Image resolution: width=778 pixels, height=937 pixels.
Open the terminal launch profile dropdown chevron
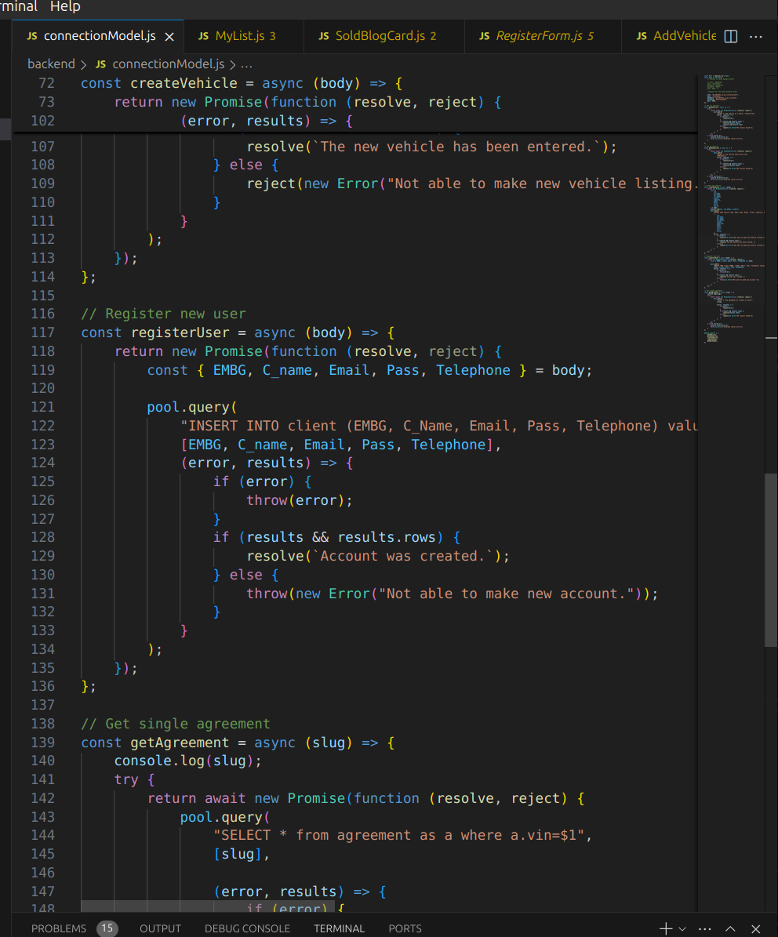(x=682, y=928)
